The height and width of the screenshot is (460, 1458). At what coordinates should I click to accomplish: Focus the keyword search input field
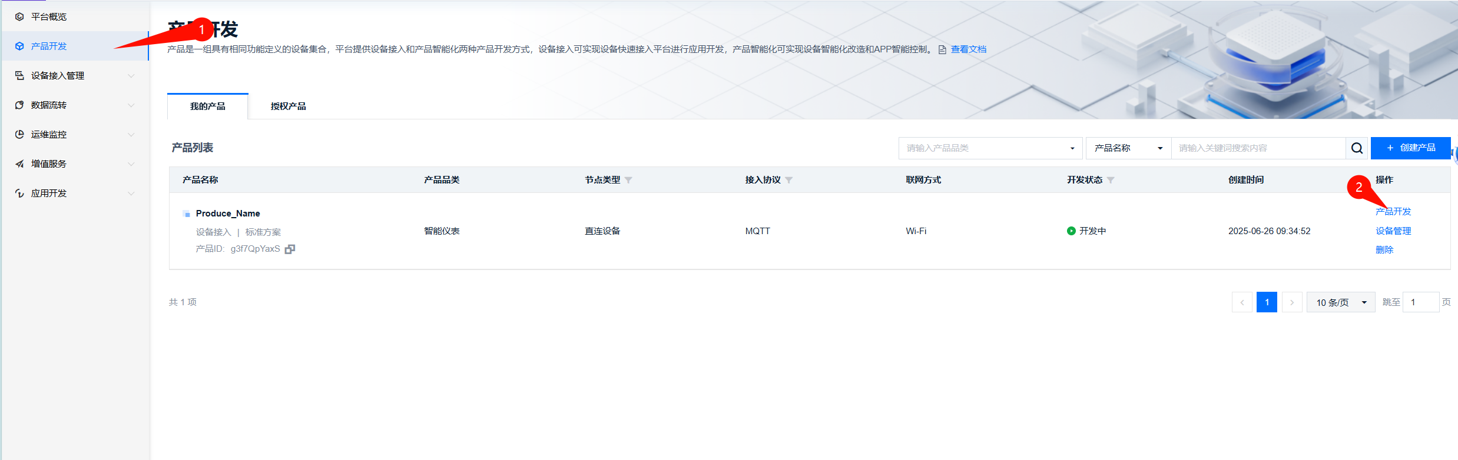click(1258, 148)
